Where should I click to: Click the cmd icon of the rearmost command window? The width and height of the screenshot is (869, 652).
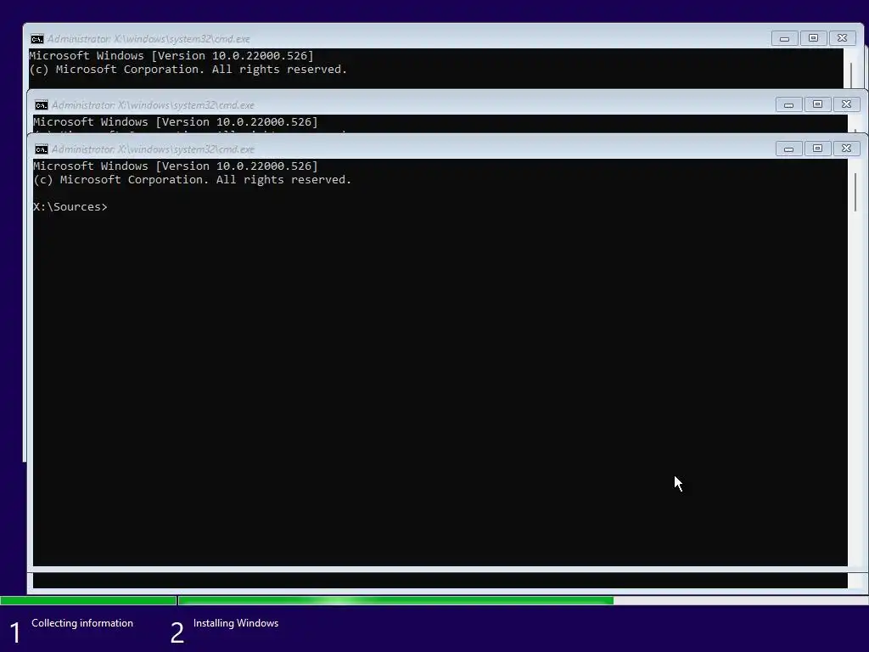point(36,39)
